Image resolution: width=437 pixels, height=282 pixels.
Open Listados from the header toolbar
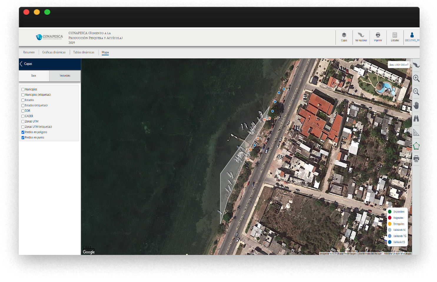395,37
